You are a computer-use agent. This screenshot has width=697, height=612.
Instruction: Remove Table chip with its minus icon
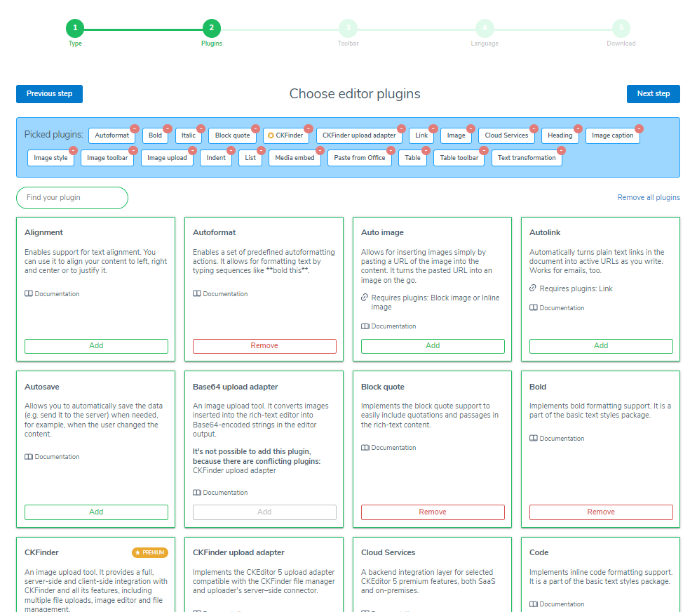[x=426, y=151]
